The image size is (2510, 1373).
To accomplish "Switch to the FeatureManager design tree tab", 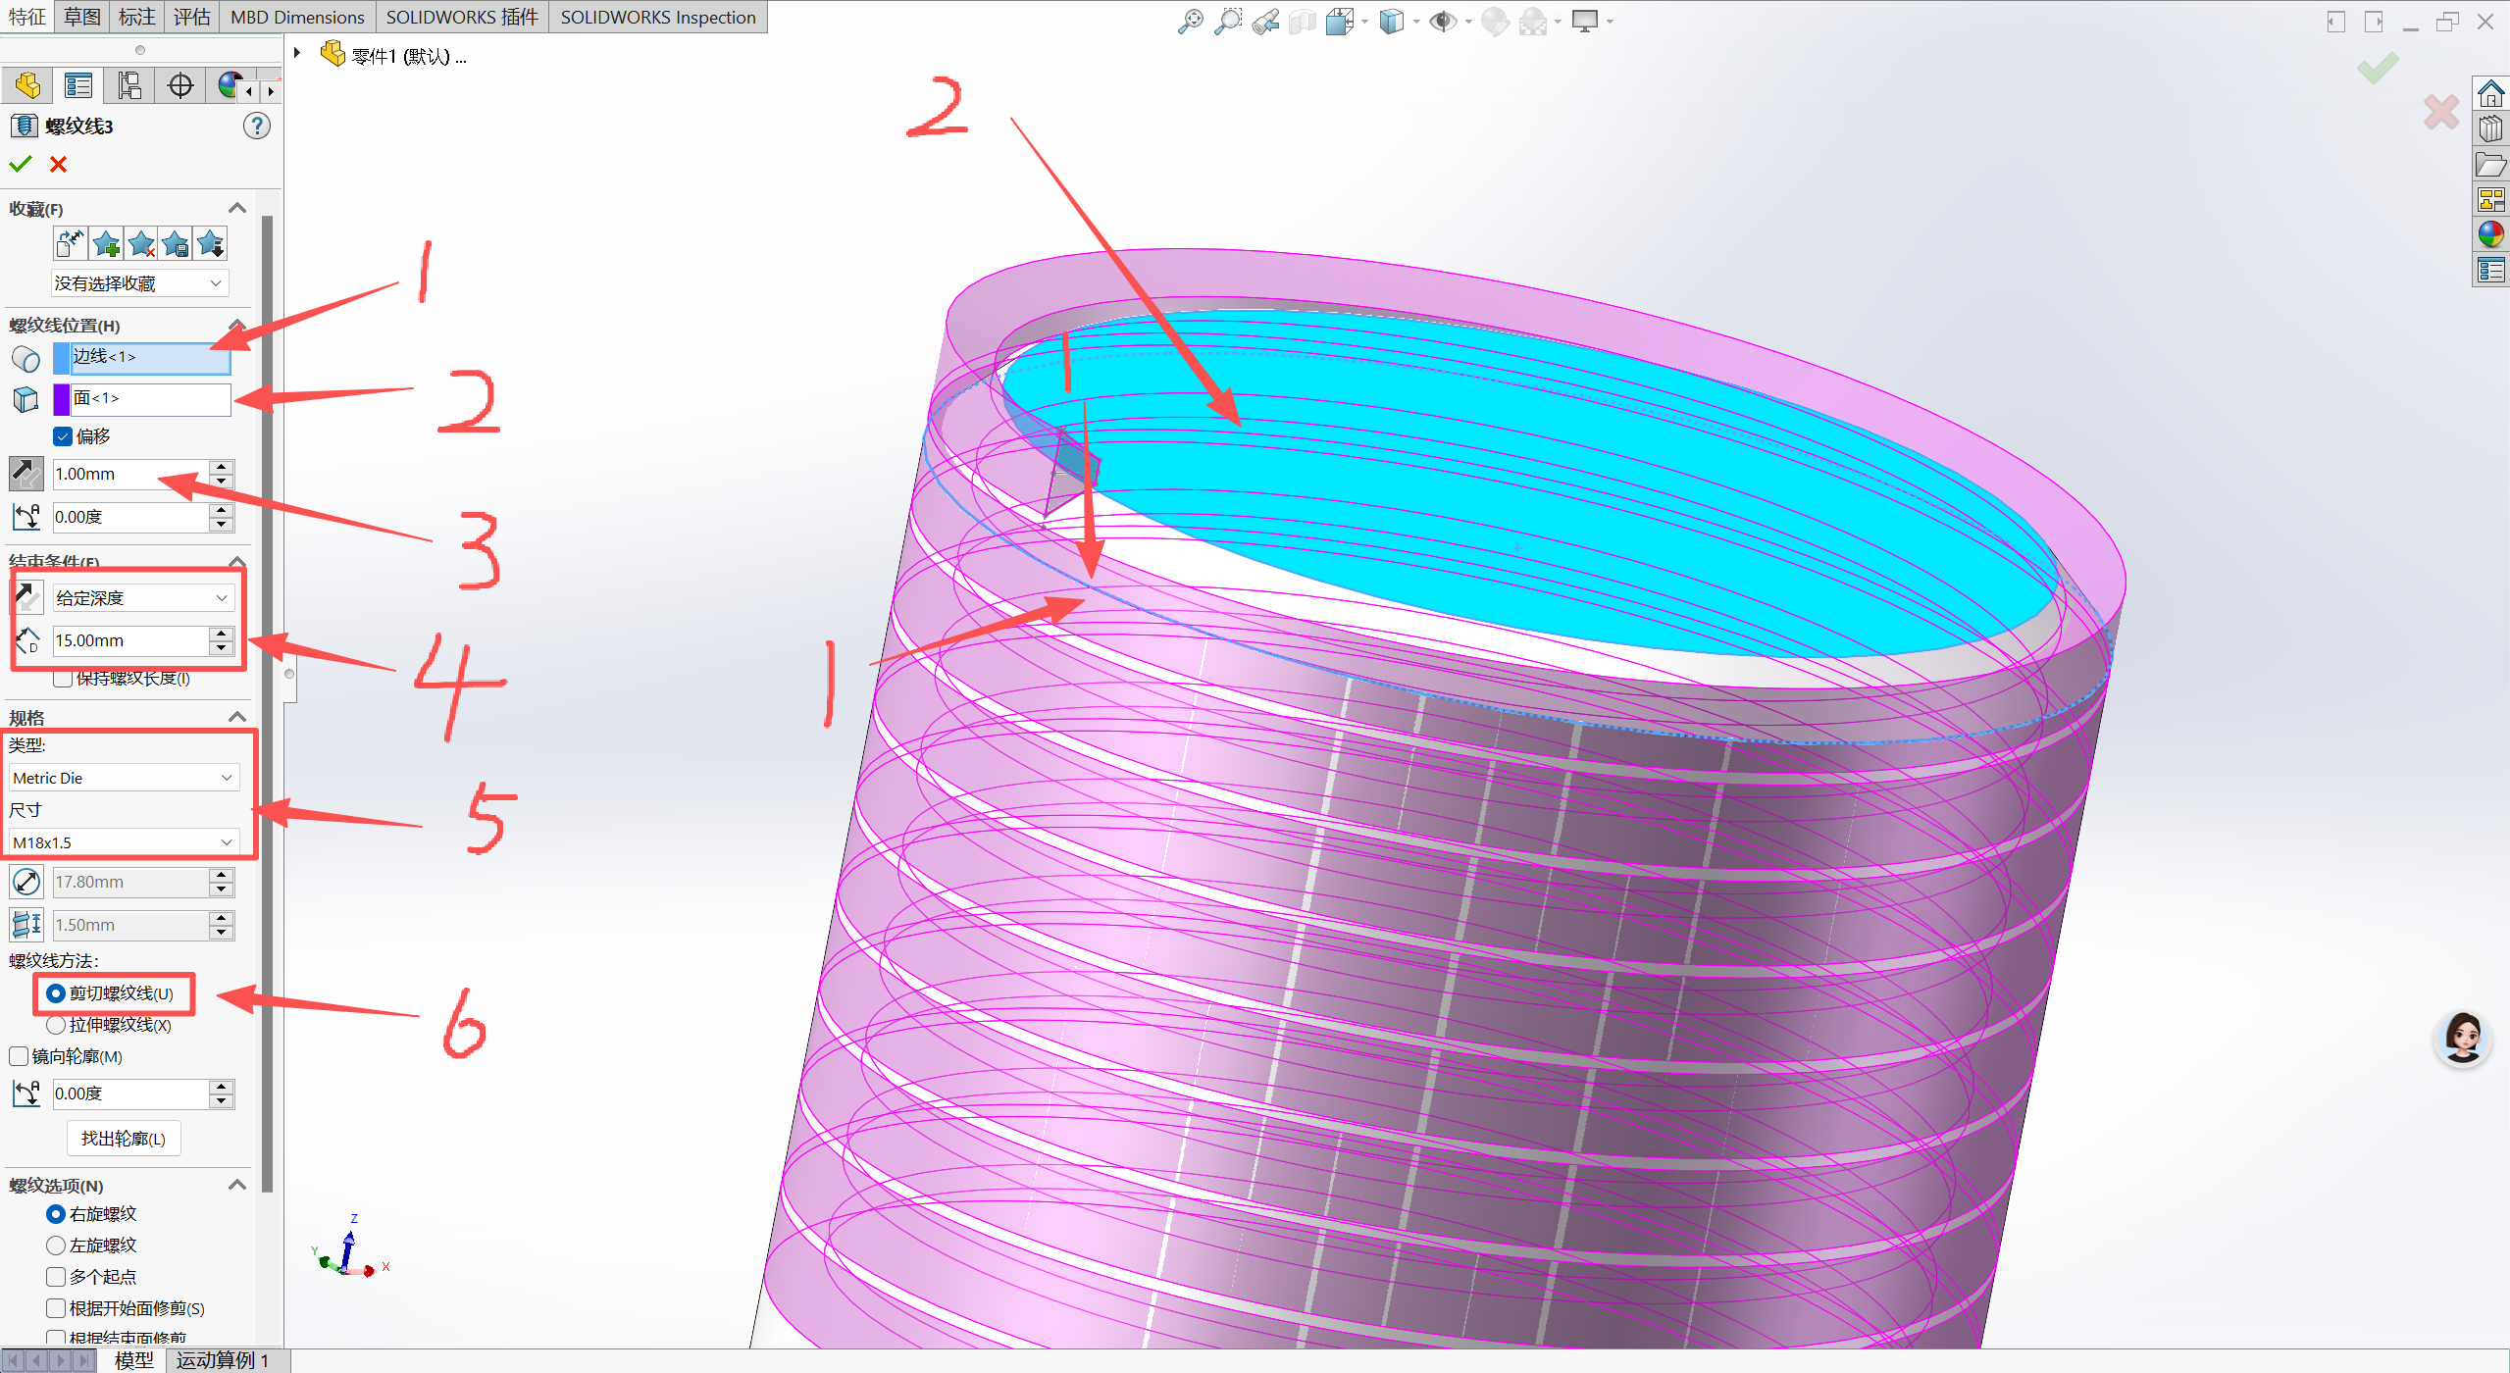I will point(27,86).
